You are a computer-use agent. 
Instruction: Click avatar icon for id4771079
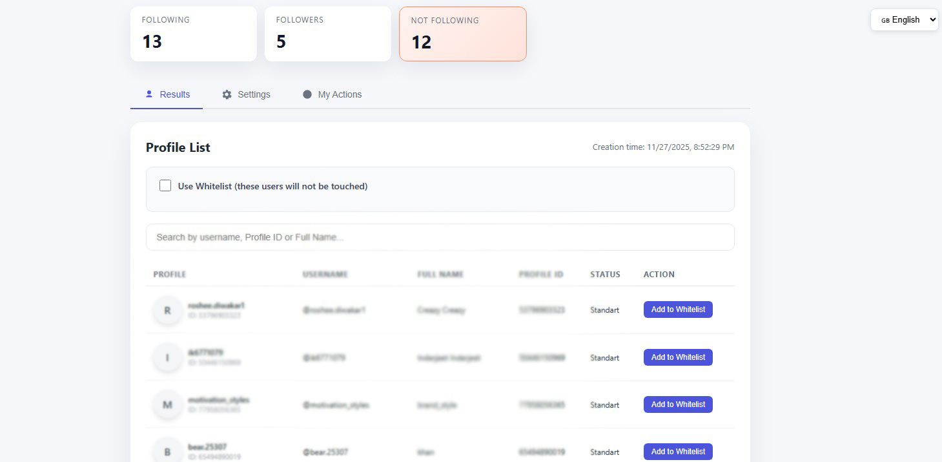(167, 357)
